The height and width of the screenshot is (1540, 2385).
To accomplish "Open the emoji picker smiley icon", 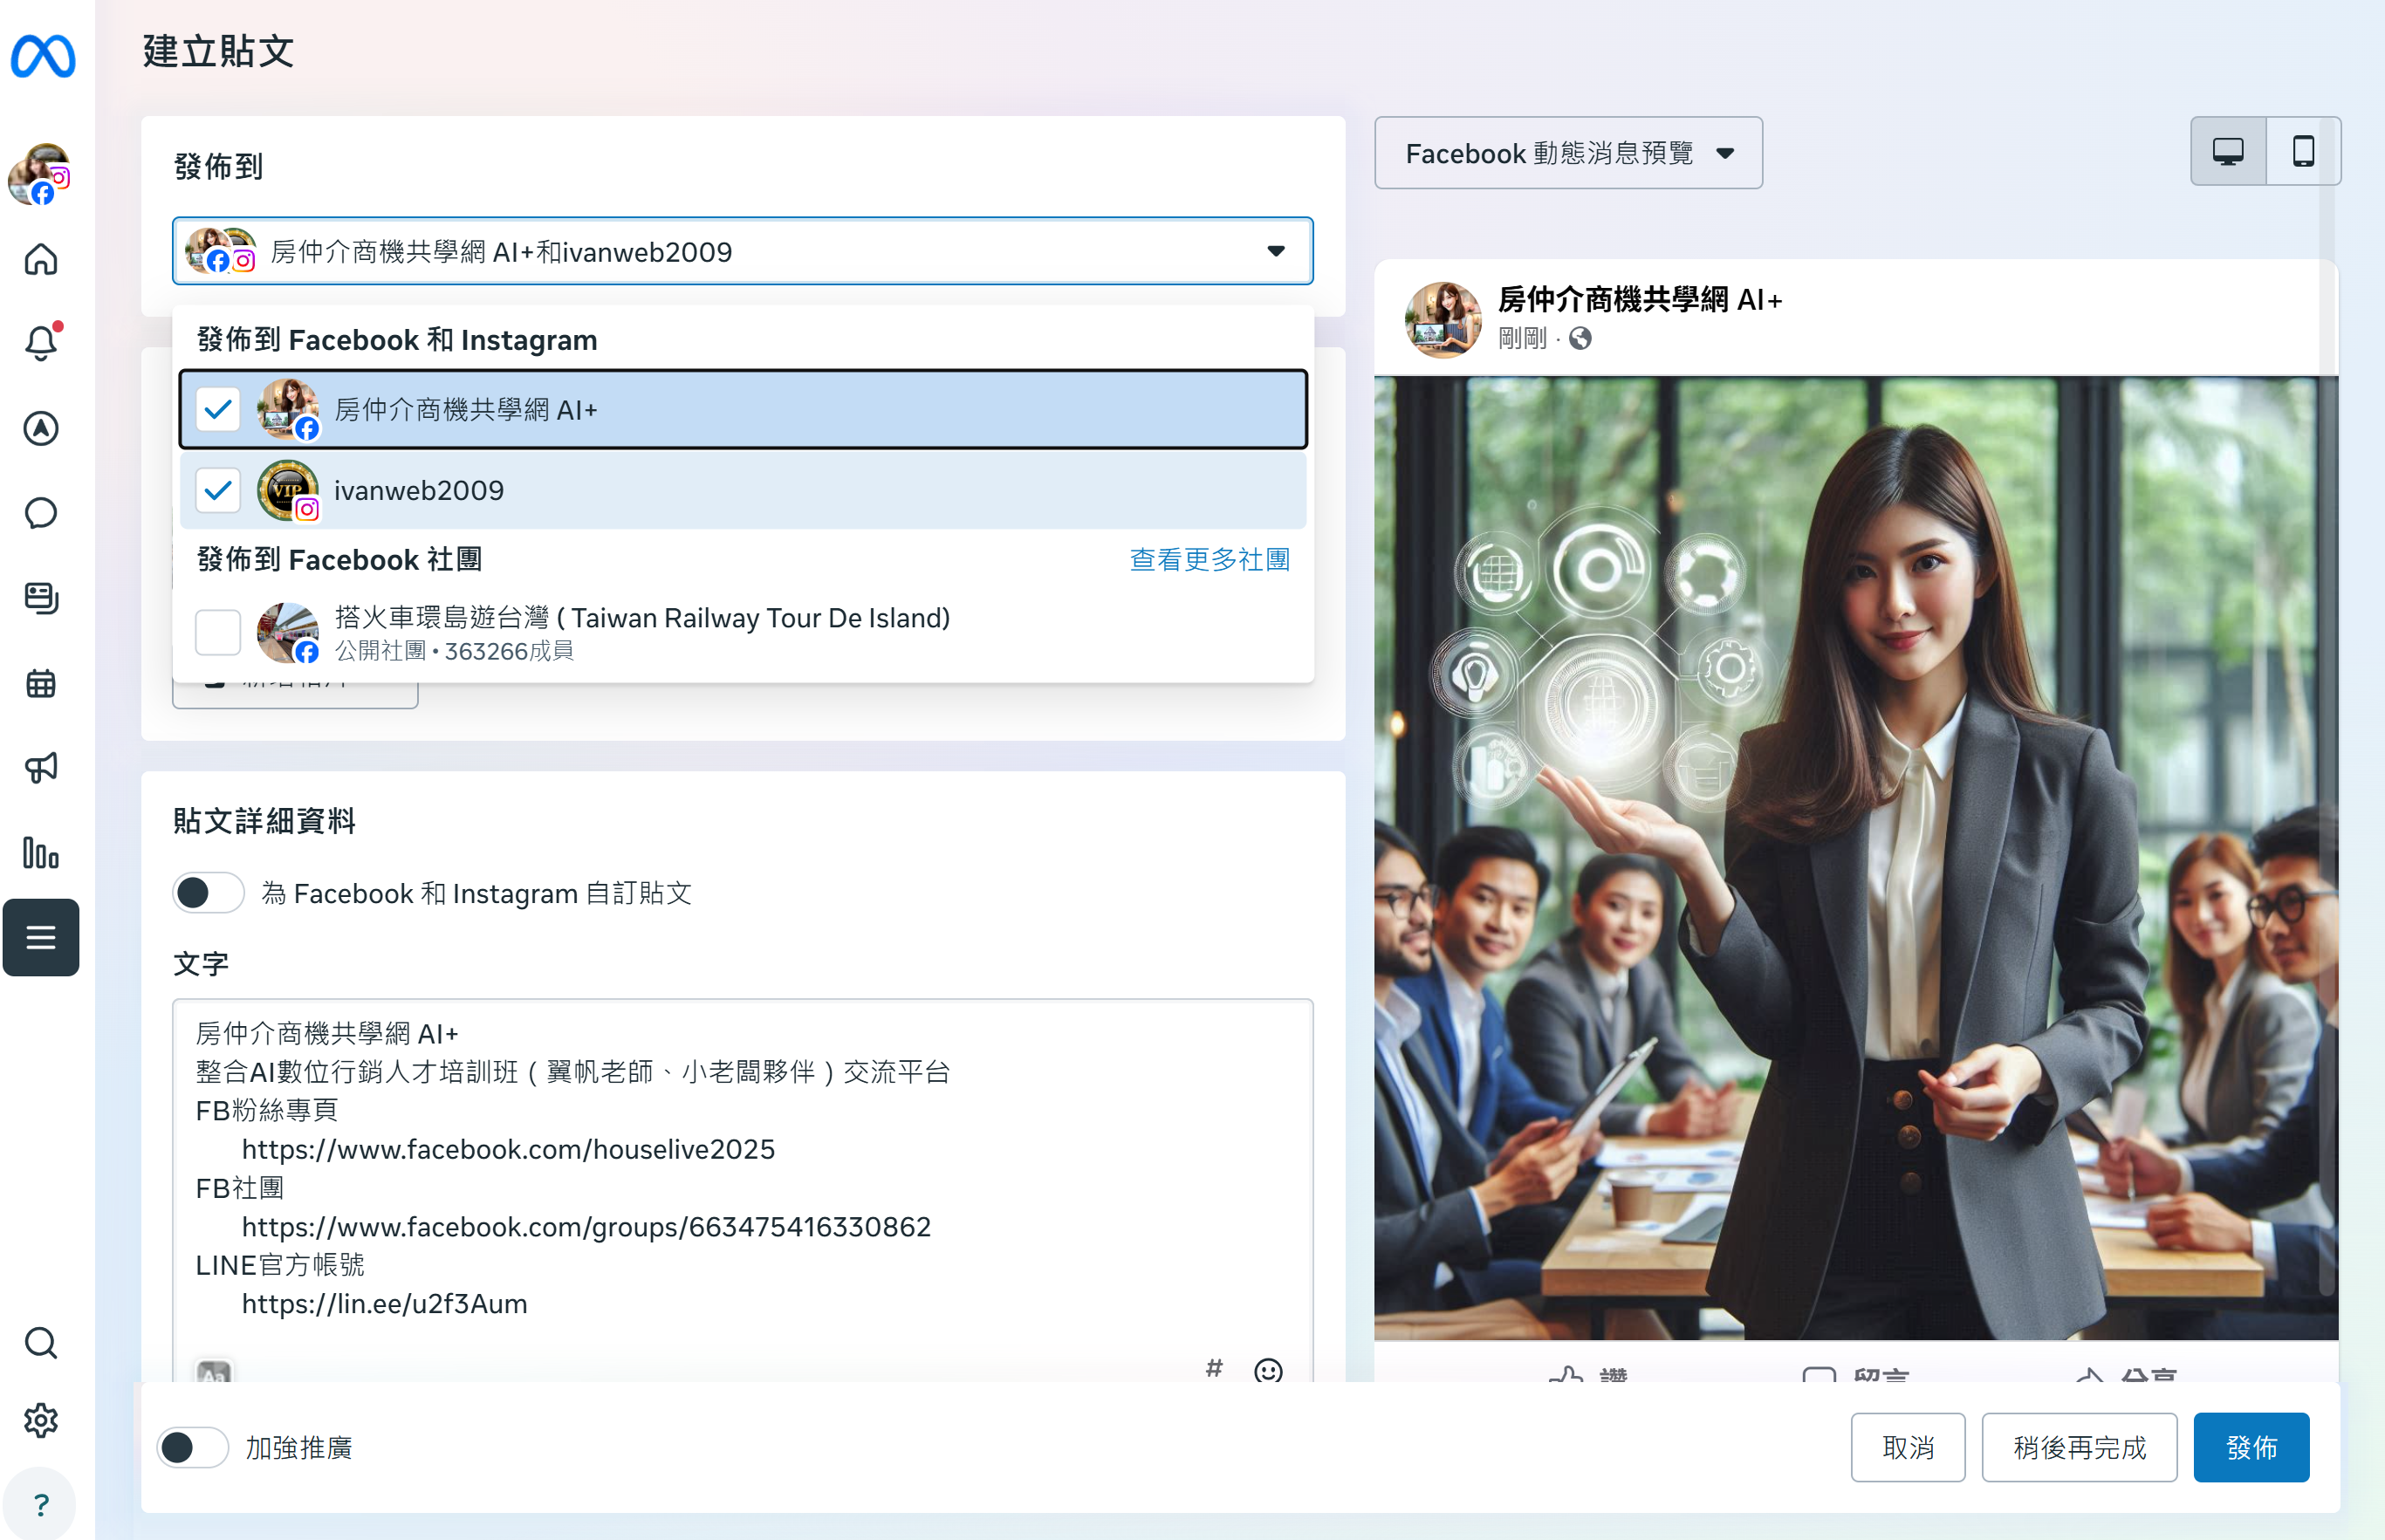I will pyautogui.click(x=1268, y=1369).
